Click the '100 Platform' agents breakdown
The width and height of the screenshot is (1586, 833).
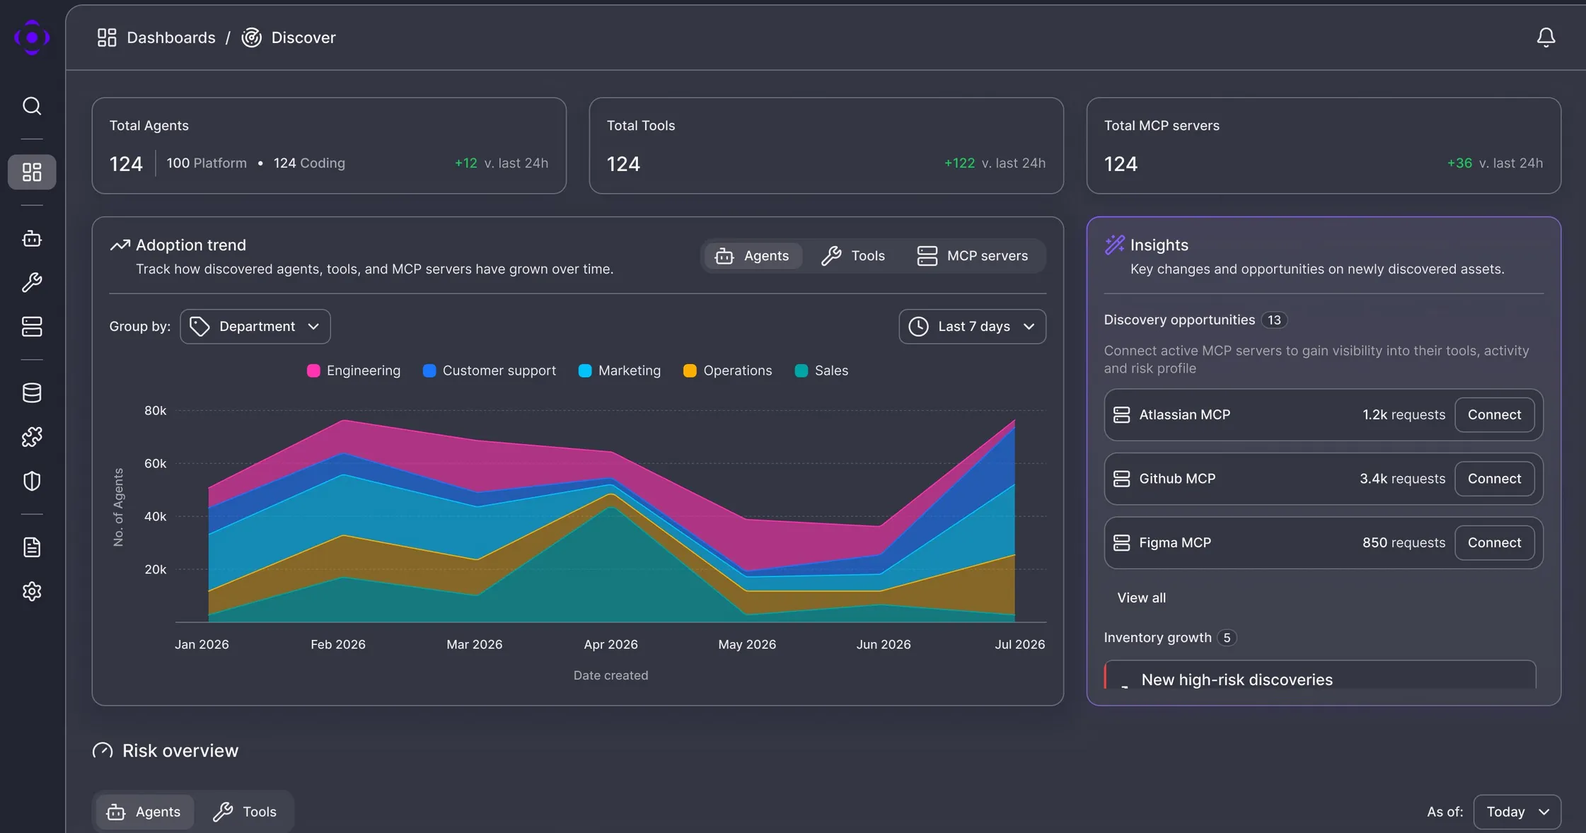click(x=207, y=163)
